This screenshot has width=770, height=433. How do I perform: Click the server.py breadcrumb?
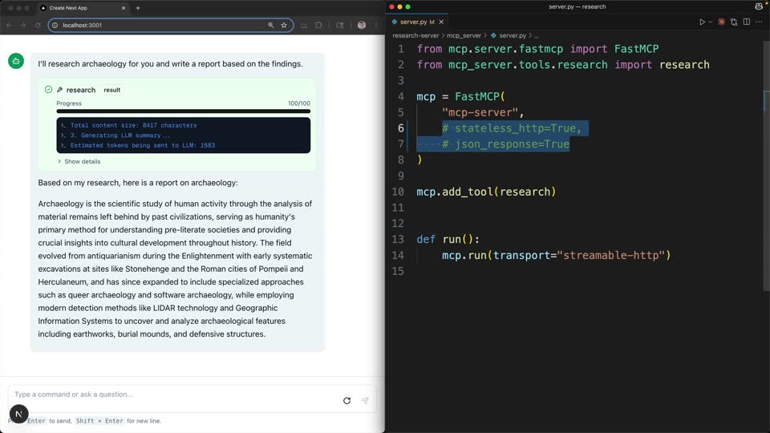point(509,35)
